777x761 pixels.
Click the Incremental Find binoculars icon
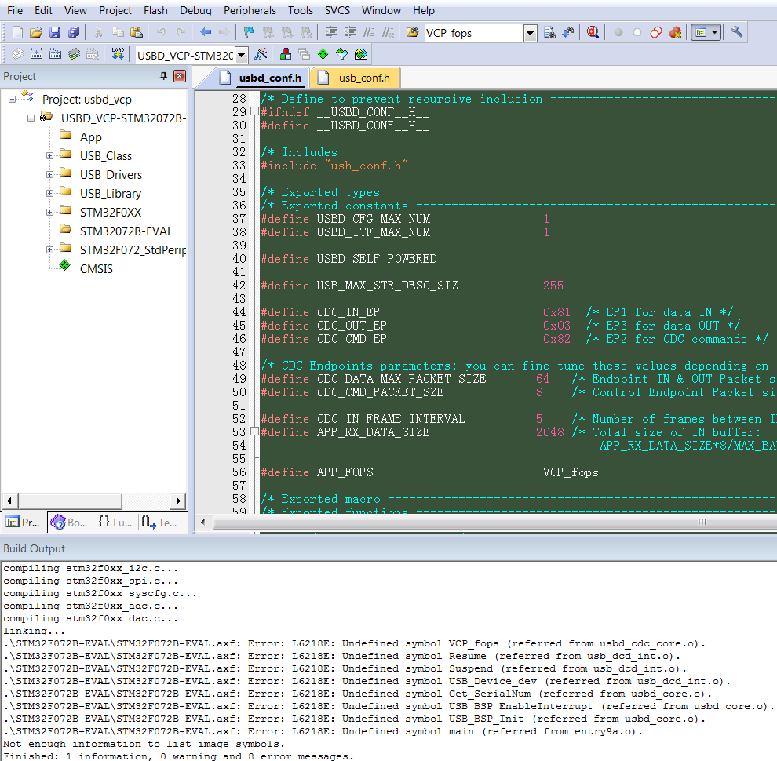tap(568, 33)
